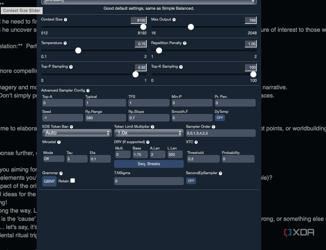Show the Top-P Sampling help icon
The height and width of the screenshot is (250, 326).
[71, 67]
